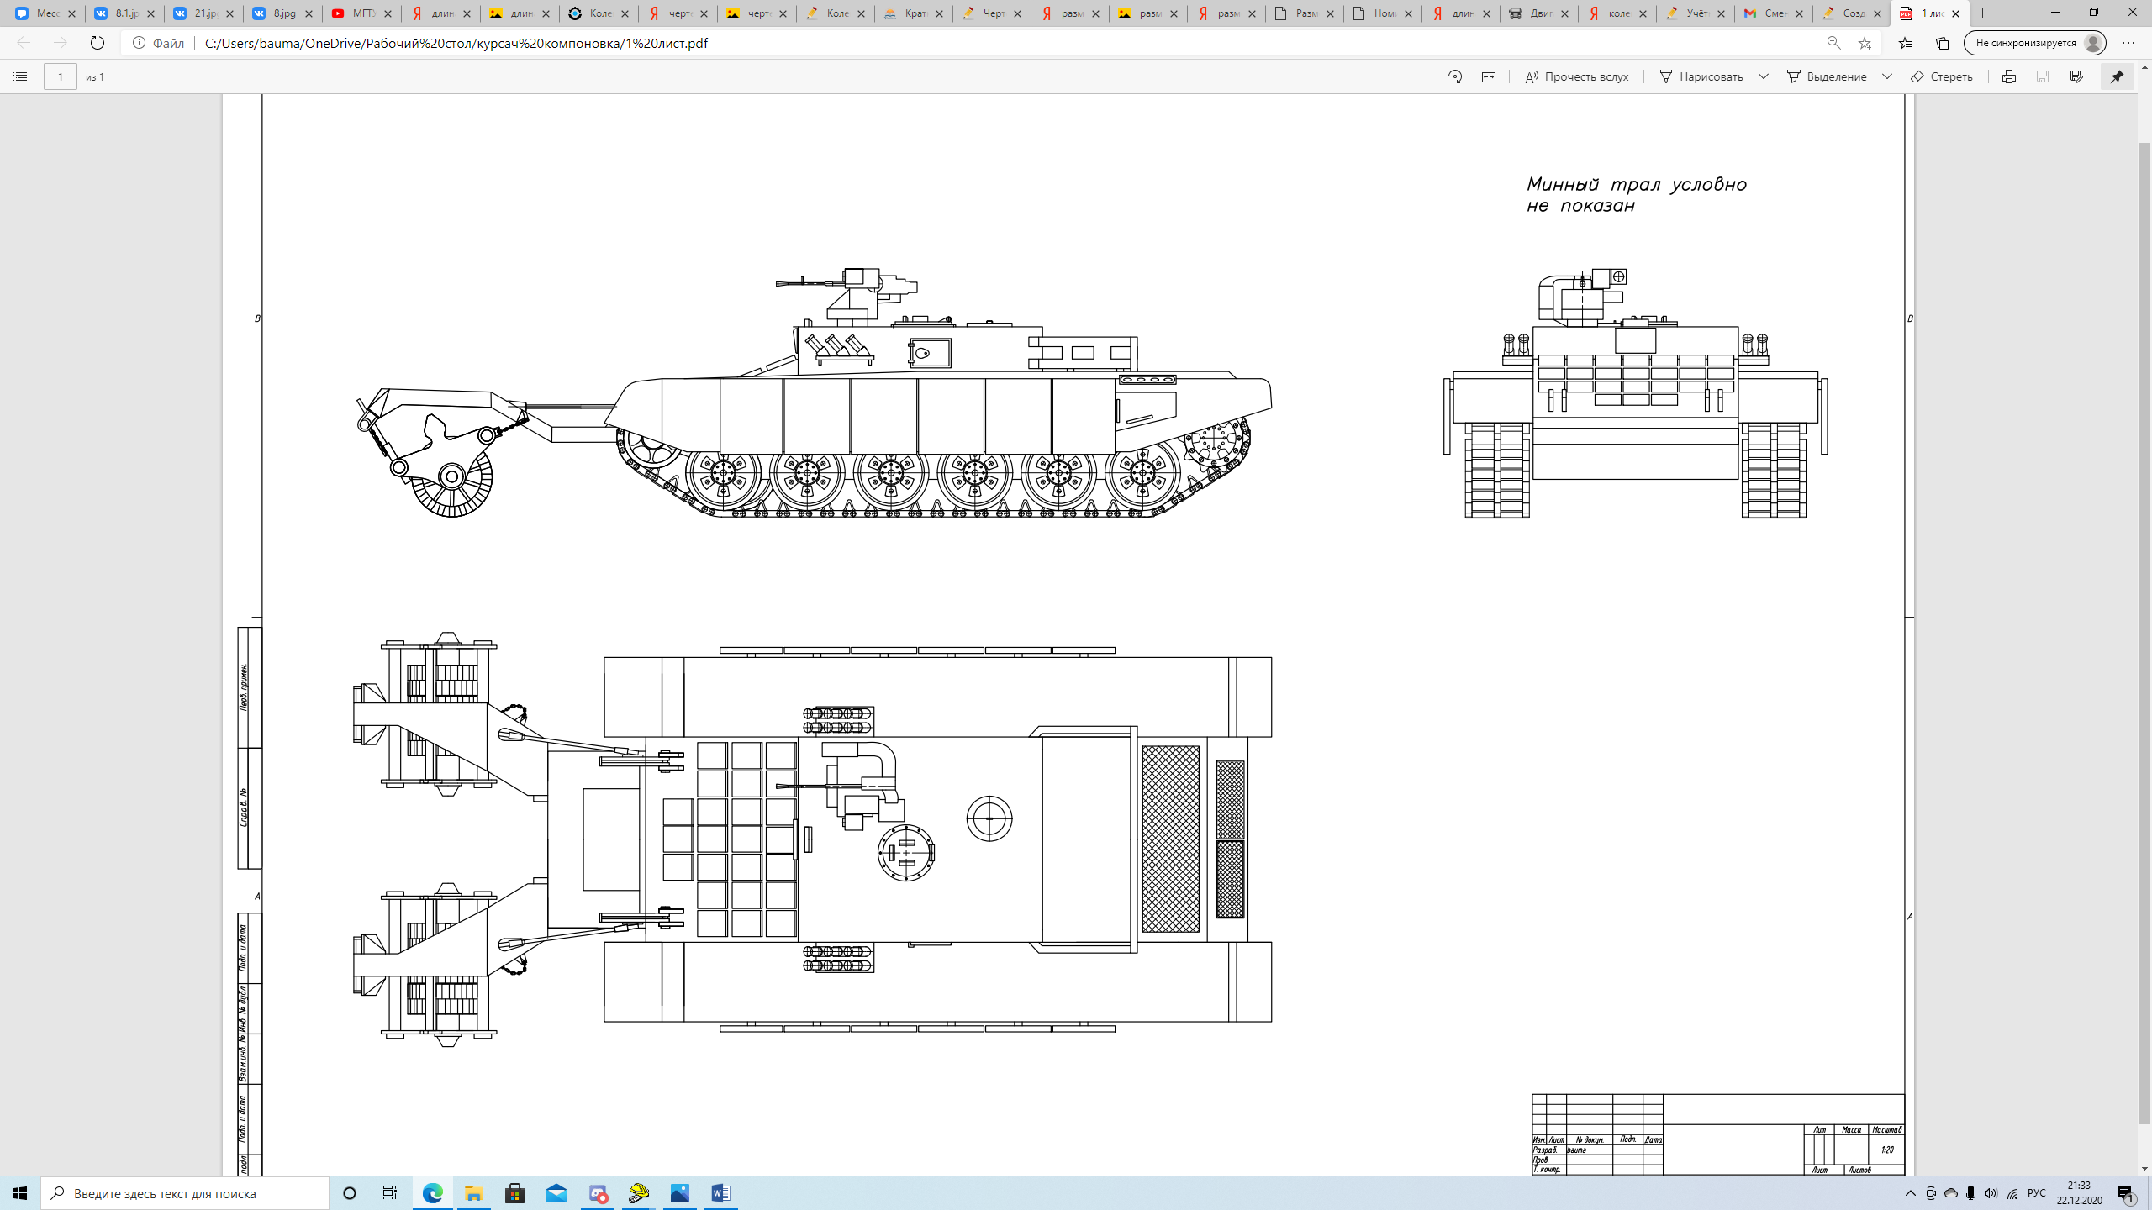2152x1210 pixels.
Task: Click the Save As icon with pencil
Action: tap(2076, 76)
